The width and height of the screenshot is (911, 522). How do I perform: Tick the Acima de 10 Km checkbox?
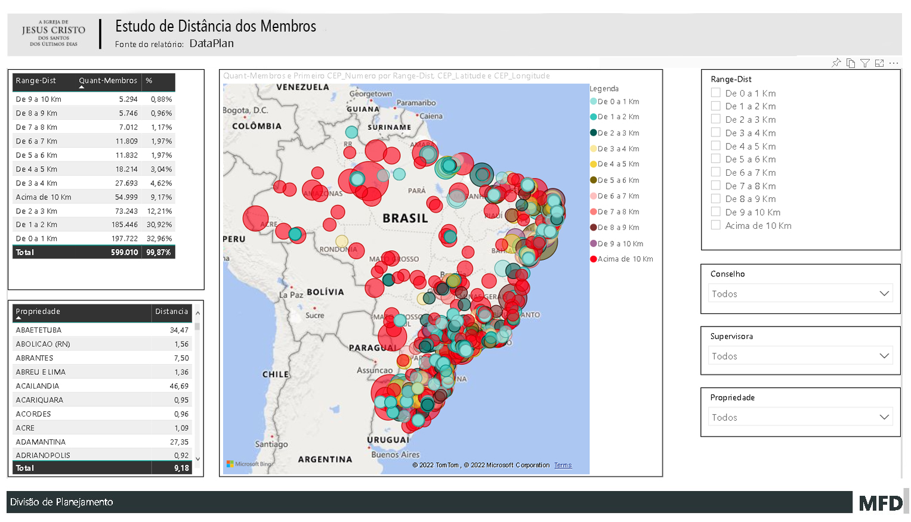point(716,225)
